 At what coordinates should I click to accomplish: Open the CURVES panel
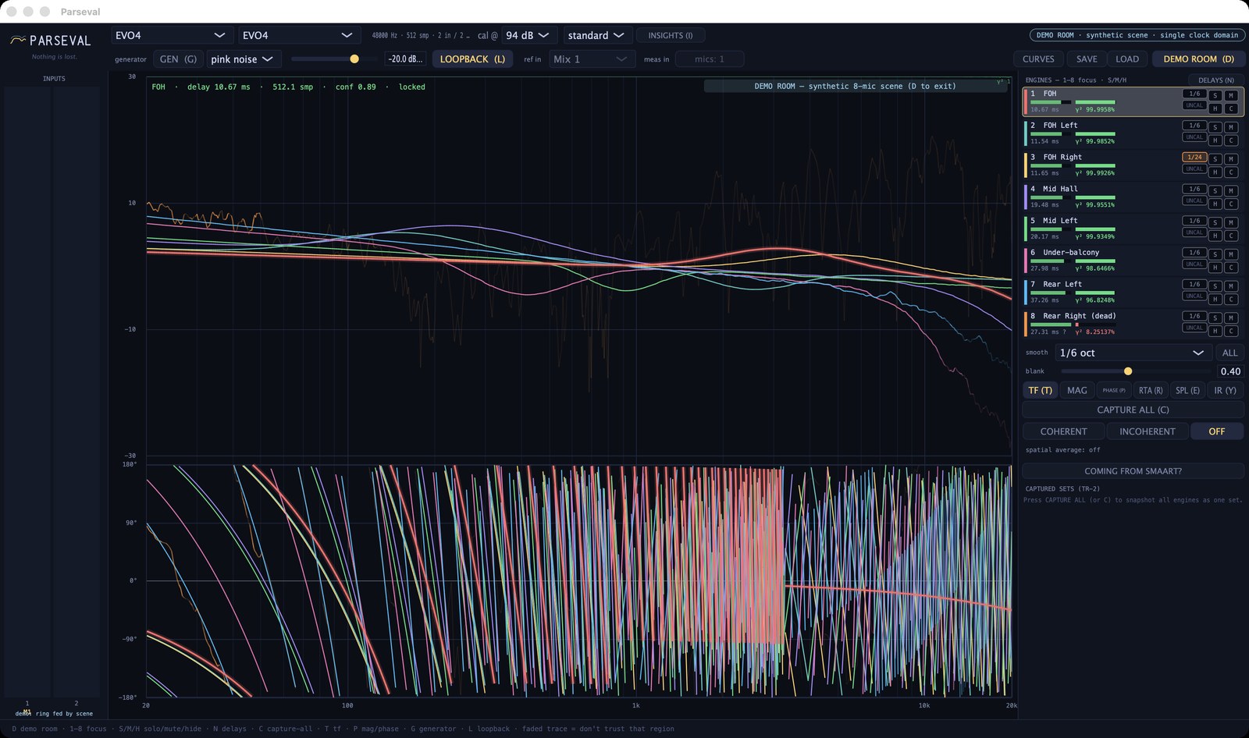coord(1038,59)
